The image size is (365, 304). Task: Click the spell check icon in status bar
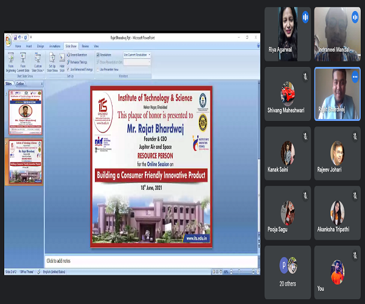39,272
